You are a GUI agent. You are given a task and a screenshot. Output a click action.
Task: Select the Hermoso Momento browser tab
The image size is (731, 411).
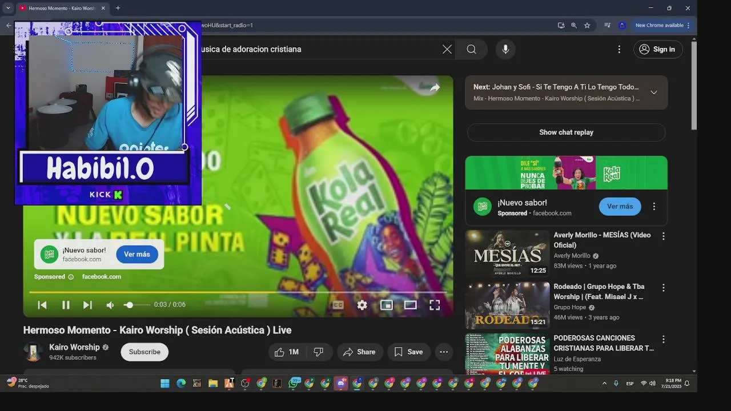tap(61, 8)
